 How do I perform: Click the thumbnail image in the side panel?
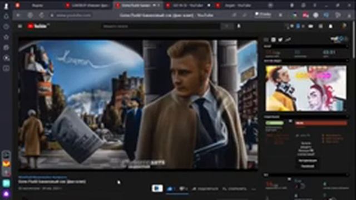(x=306, y=88)
